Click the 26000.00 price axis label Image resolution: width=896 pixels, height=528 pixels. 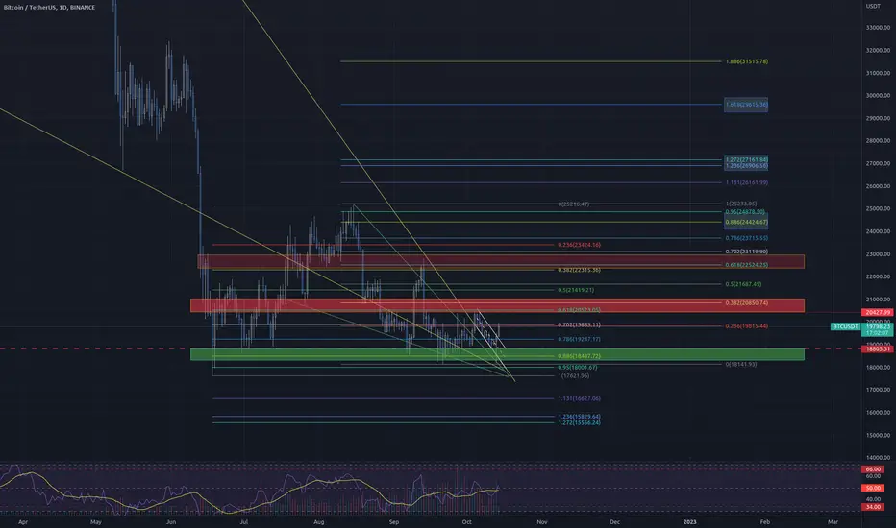pos(879,186)
